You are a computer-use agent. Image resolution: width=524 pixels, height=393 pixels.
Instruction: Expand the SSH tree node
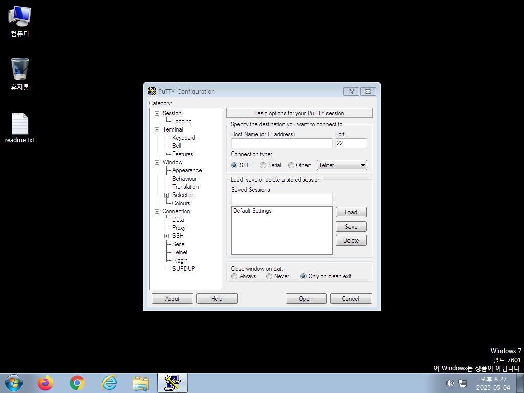166,236
